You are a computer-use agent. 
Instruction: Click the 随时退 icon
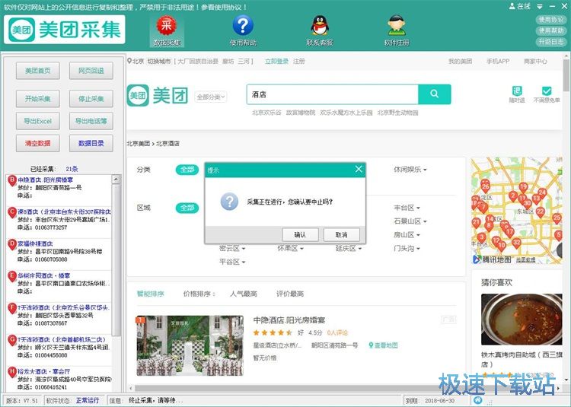(517, 91)
